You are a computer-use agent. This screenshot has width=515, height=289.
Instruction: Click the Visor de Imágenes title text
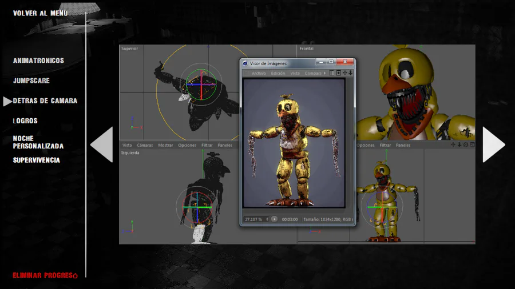pos(268,63)
